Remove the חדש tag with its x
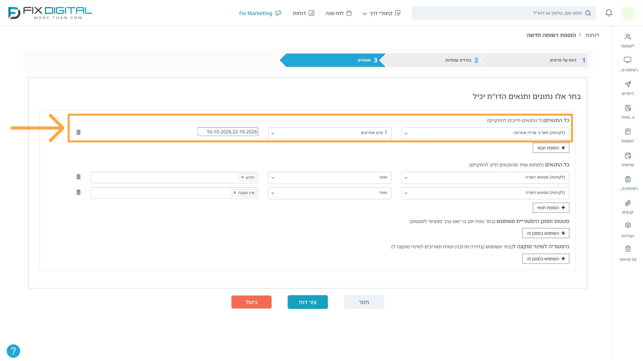The image size is (643, 361). pyautogui.click(x=242, y=177)
